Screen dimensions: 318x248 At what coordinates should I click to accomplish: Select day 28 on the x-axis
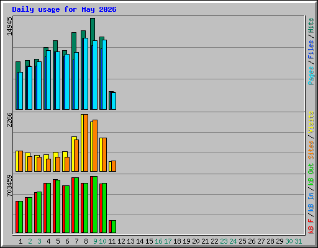click(x=270, y=241)
